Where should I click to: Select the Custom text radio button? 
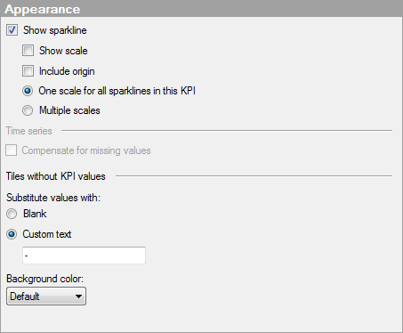click(12, 234)
